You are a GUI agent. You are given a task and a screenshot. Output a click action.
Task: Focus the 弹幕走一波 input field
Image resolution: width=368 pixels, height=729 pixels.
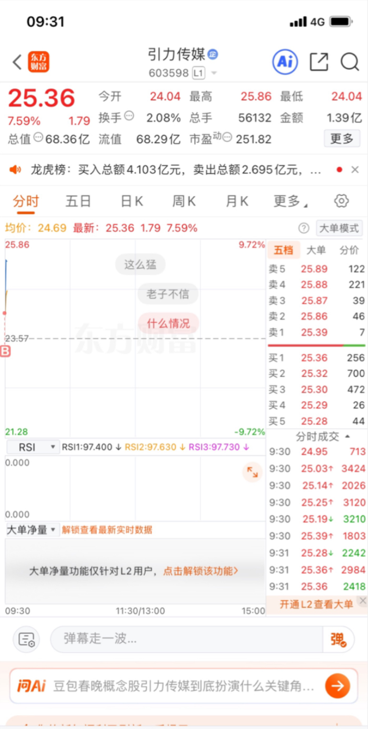187,639
